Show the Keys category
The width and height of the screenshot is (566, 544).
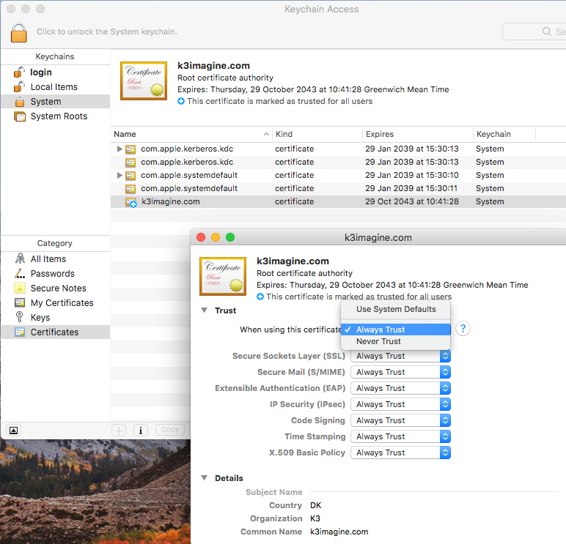click(x=40, y=318)
